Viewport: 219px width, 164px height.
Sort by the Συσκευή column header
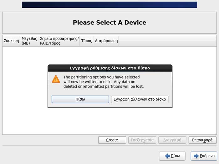pyautogui.click(x=11, y=41)
